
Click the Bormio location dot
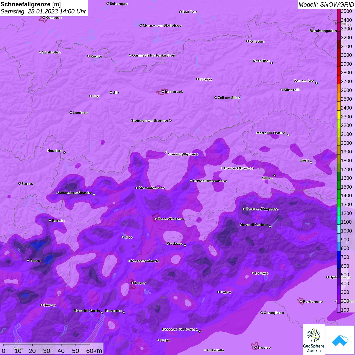[x=50, y=220]
